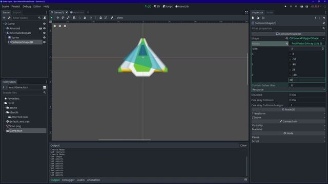Image resolution: width=328 pixels, height=184 pixels.
Task: Open the AssetLib workspace
Action: [182, 7]
